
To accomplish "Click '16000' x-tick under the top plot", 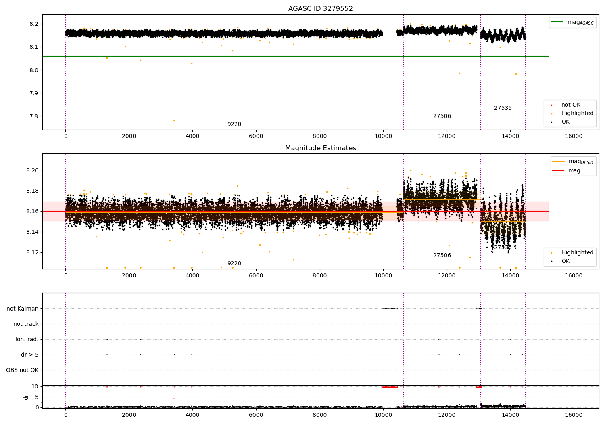I will coord(574,136).
